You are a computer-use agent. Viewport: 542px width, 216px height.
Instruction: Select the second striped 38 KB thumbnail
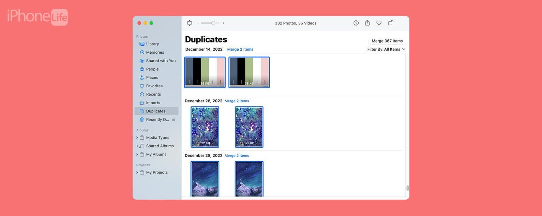(x=249, y=72)
